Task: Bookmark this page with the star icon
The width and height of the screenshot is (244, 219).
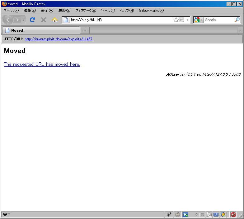Action: coord(176,20)
